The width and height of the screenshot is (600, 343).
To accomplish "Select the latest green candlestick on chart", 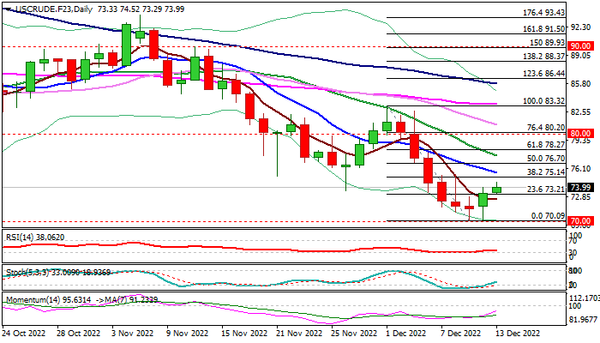I will pyautogui.click(x=497, y=190).
